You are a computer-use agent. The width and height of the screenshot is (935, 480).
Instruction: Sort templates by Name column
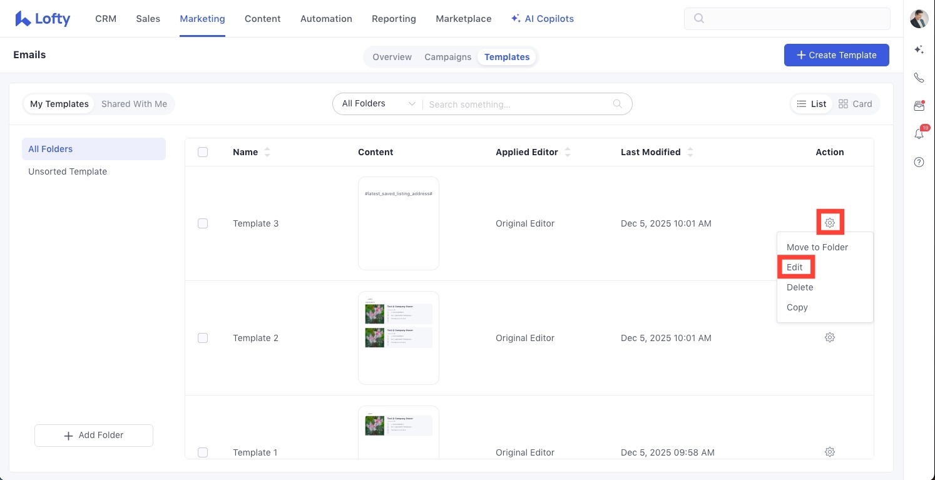point(267,152)
